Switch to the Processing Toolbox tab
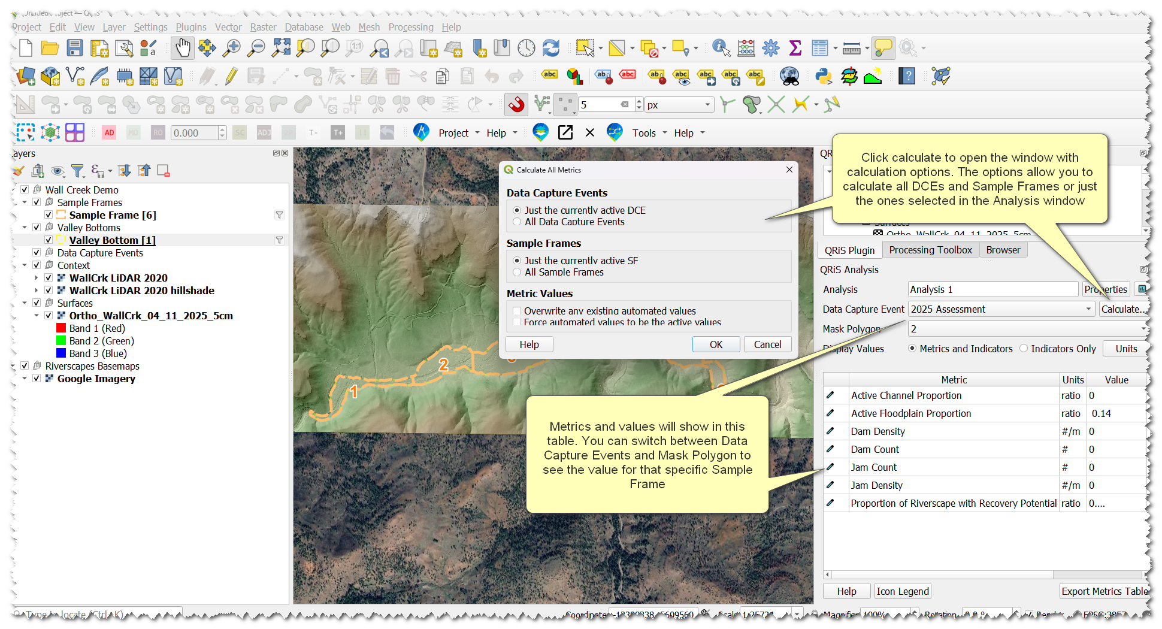Viewport: 1162px width, 629px height. click(930, 250)
